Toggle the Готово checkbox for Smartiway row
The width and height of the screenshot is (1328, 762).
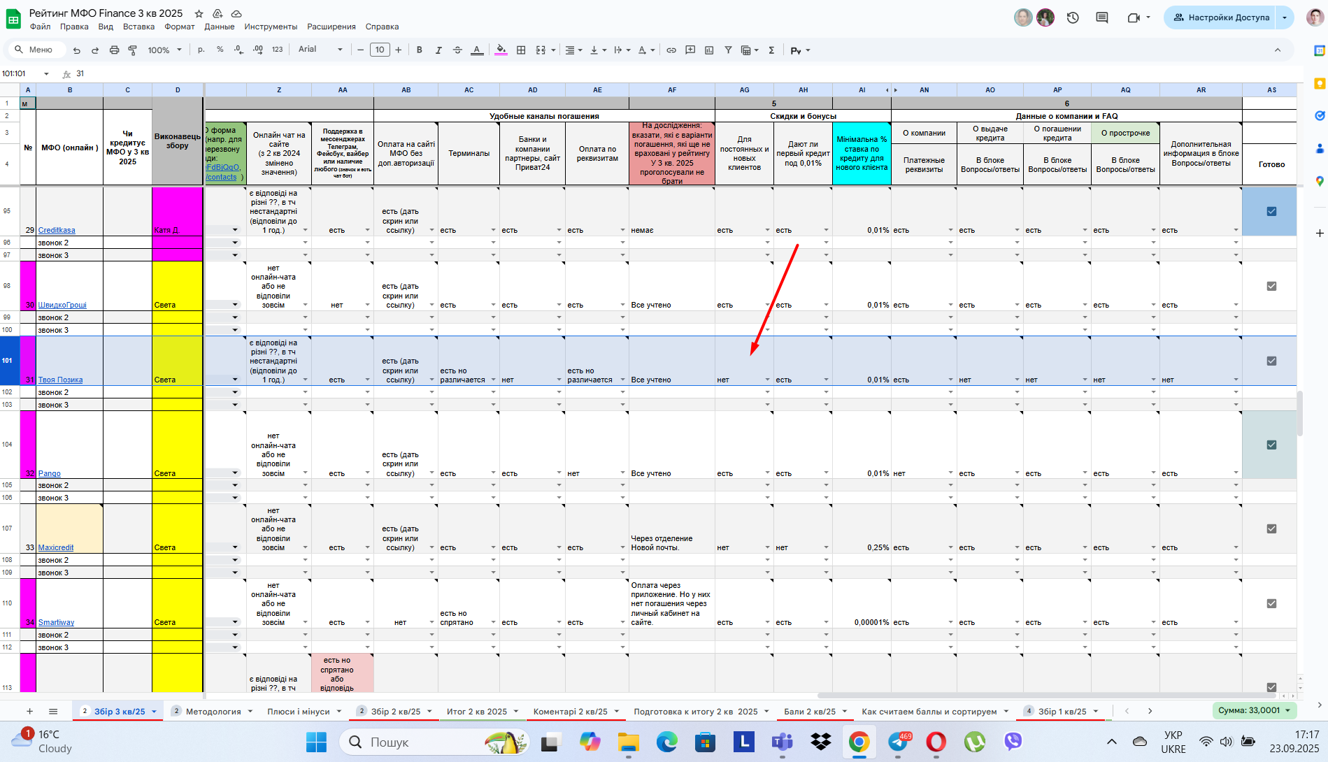(x=1271, y=603)
